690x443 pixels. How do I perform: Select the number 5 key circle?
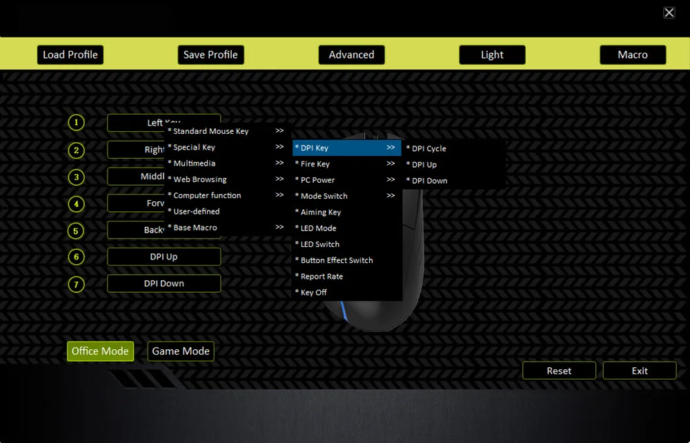coord(76,231)
